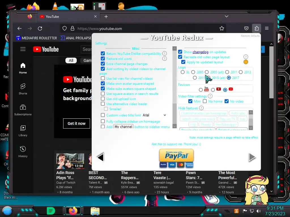Click help icon beside Restore old icons

tap(165, 59)
